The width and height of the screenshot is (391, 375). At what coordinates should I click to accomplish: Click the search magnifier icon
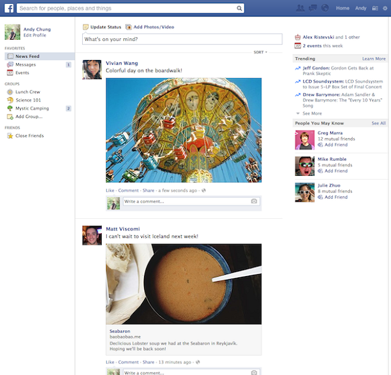point(239,8)
